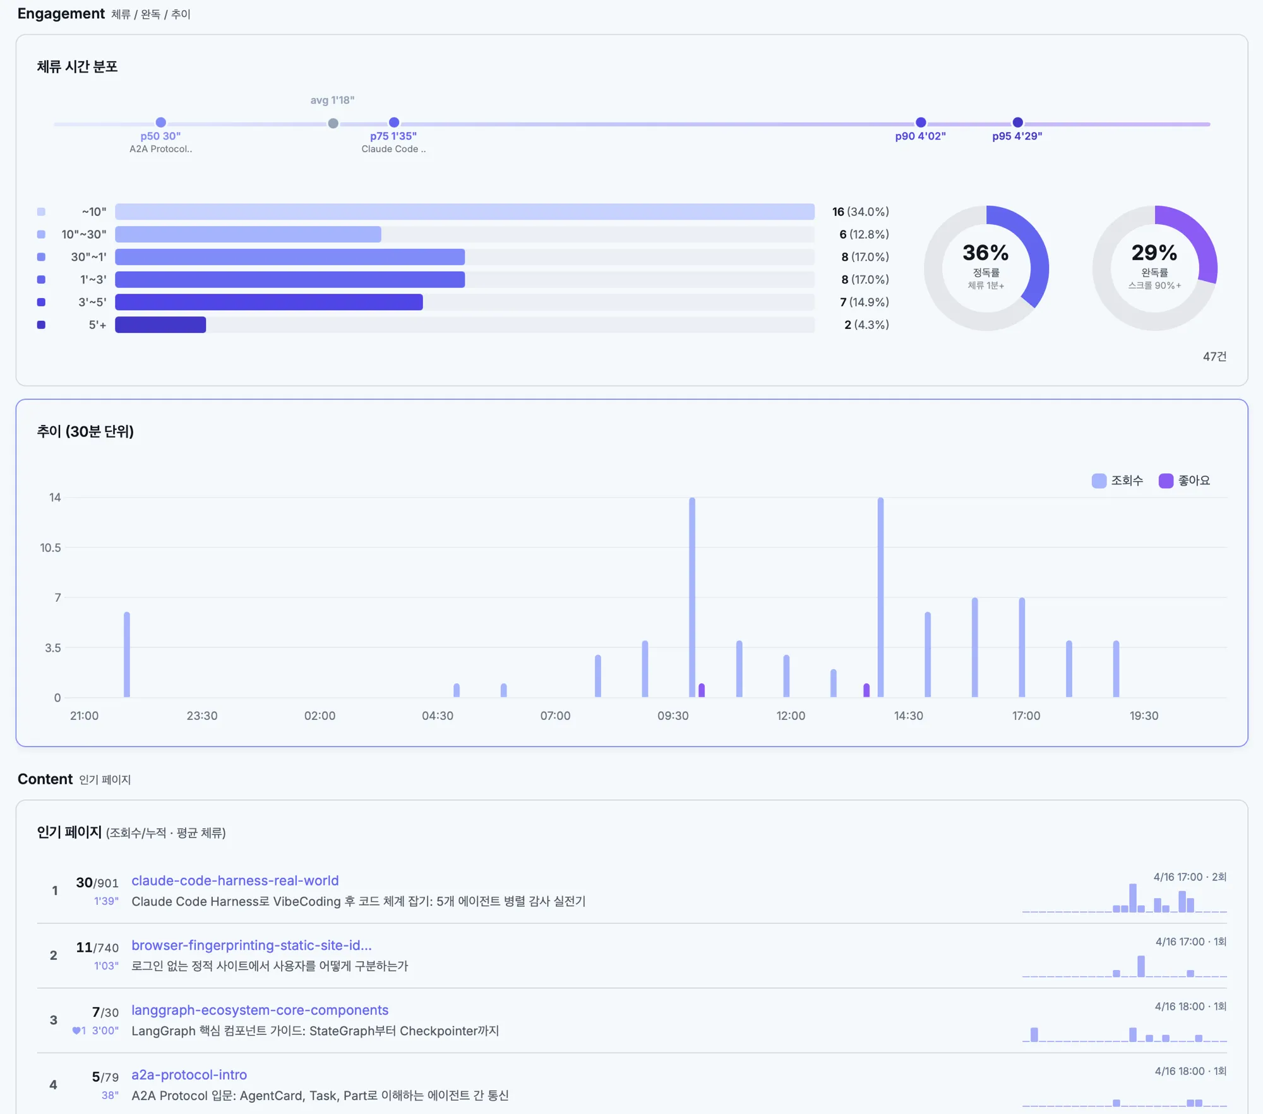Click the 3'~5' dwell time bar
1263x1114 pixels.
point(269,302)
